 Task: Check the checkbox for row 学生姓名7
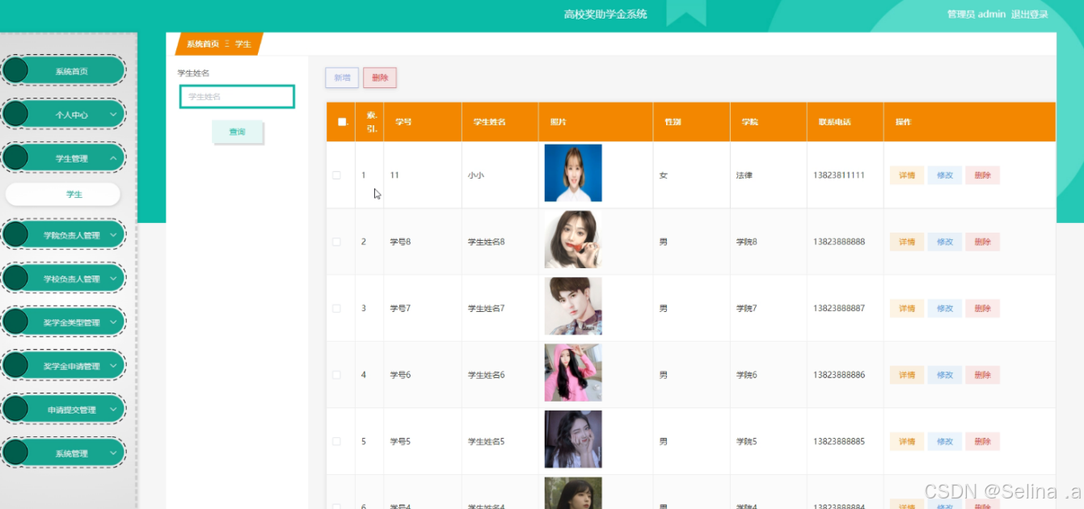pyautogui.click(x=337, y=308)
